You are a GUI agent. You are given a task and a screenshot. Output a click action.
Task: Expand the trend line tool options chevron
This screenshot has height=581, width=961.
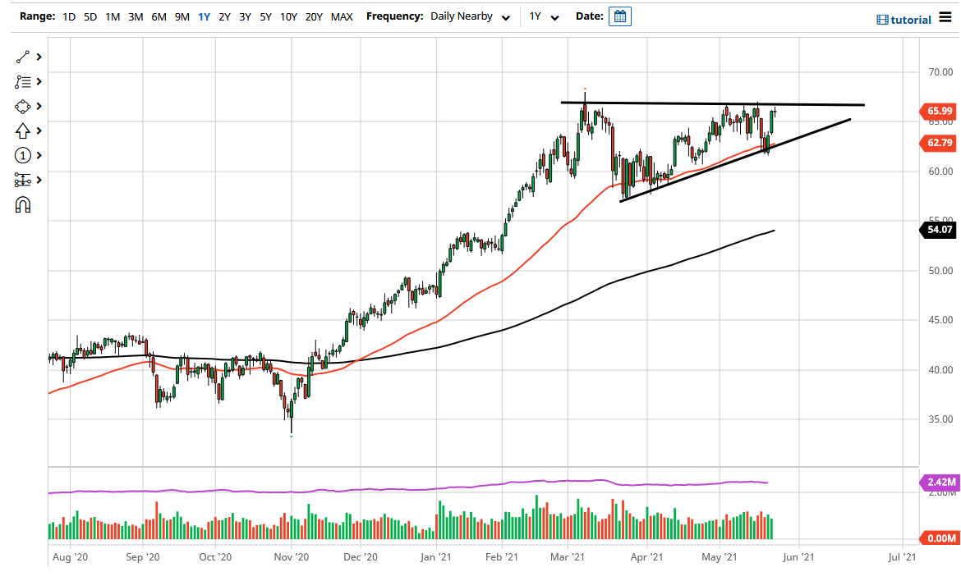(38, 57)
